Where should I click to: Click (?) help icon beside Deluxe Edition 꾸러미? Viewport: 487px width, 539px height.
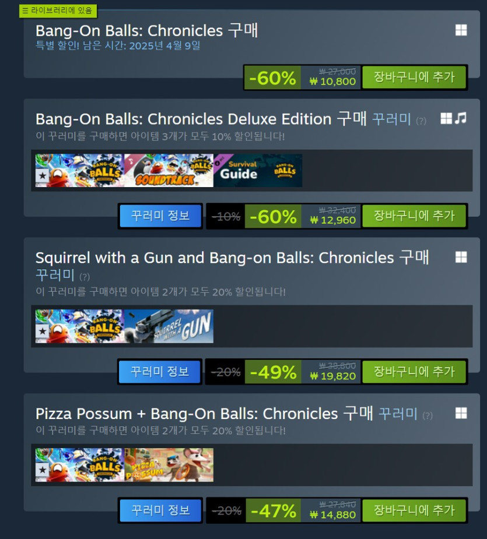coord(421,121)
